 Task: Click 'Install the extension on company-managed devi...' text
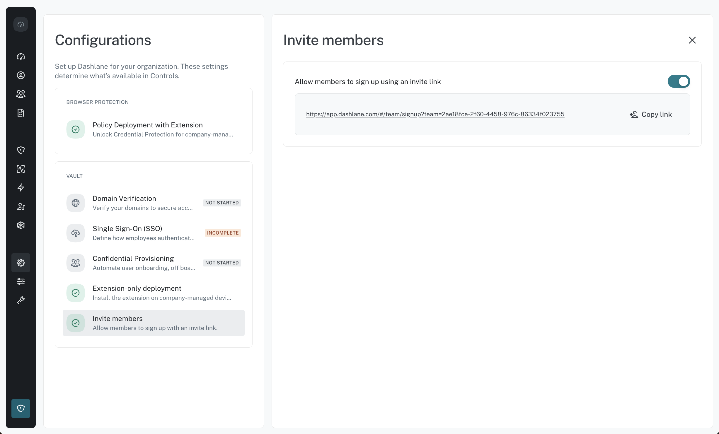162,298
